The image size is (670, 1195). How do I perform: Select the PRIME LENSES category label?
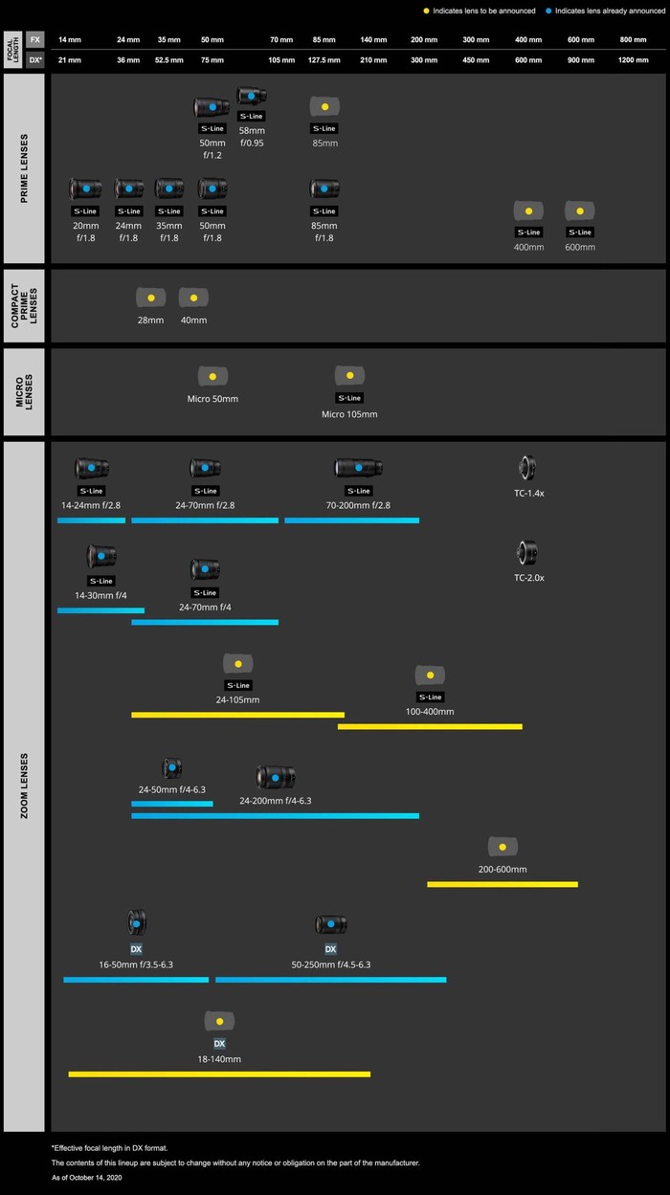tap(24, 168)
